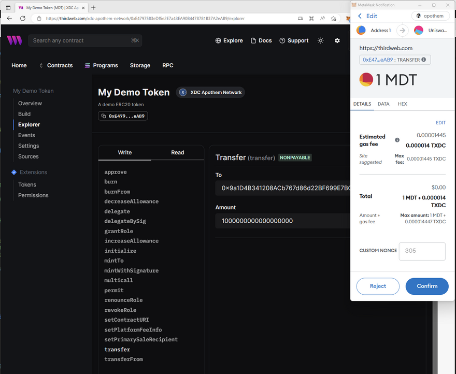The image size is (456, 374).
Task: Open the Contracts nav item
Action: tap(56, 65)
